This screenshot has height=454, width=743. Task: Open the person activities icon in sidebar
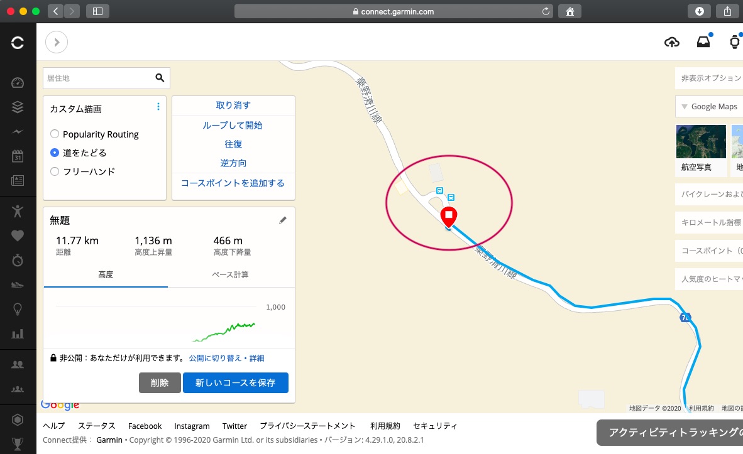tap(18, 211)
